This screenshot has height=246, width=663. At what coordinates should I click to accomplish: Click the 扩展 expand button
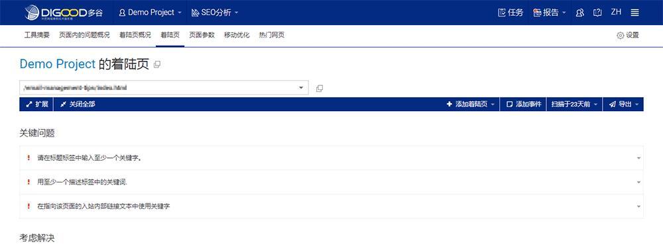click(x=36, y=104)
